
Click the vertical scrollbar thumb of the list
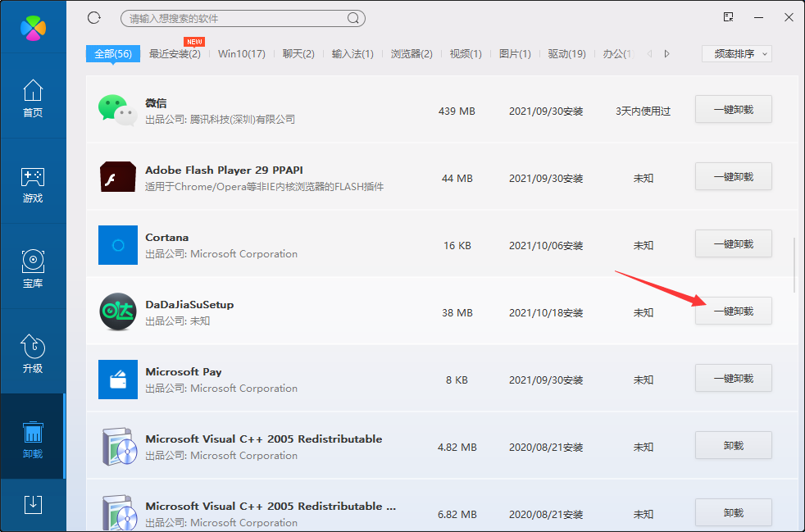[x=794, y=265]
